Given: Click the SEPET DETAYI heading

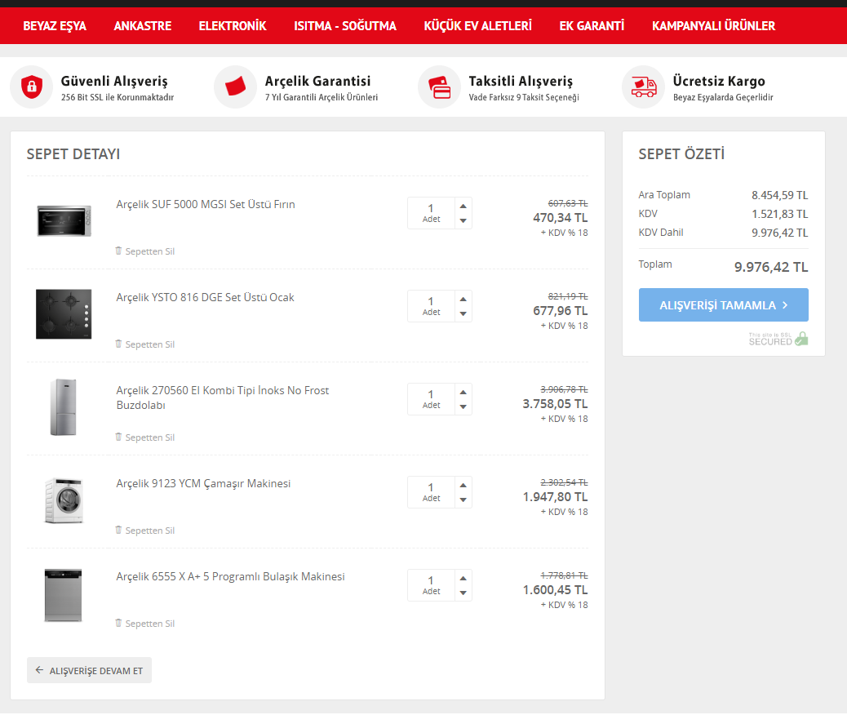Looking at the screenshot, I should tap(73, 154).
